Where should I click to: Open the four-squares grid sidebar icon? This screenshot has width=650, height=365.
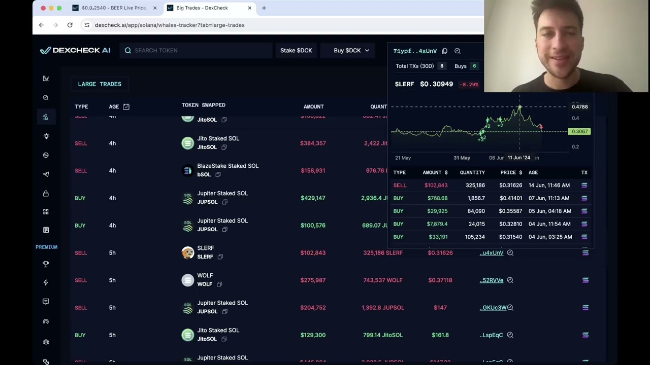[x=46, y=212]
